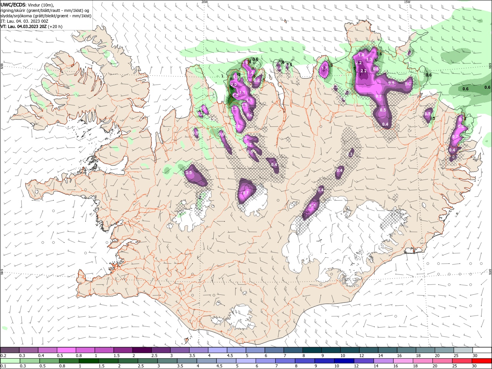Click the 0.2 swatch in the upper snow legend
Viewport: 492px width, 369px height.
click(x=10, y=350)
